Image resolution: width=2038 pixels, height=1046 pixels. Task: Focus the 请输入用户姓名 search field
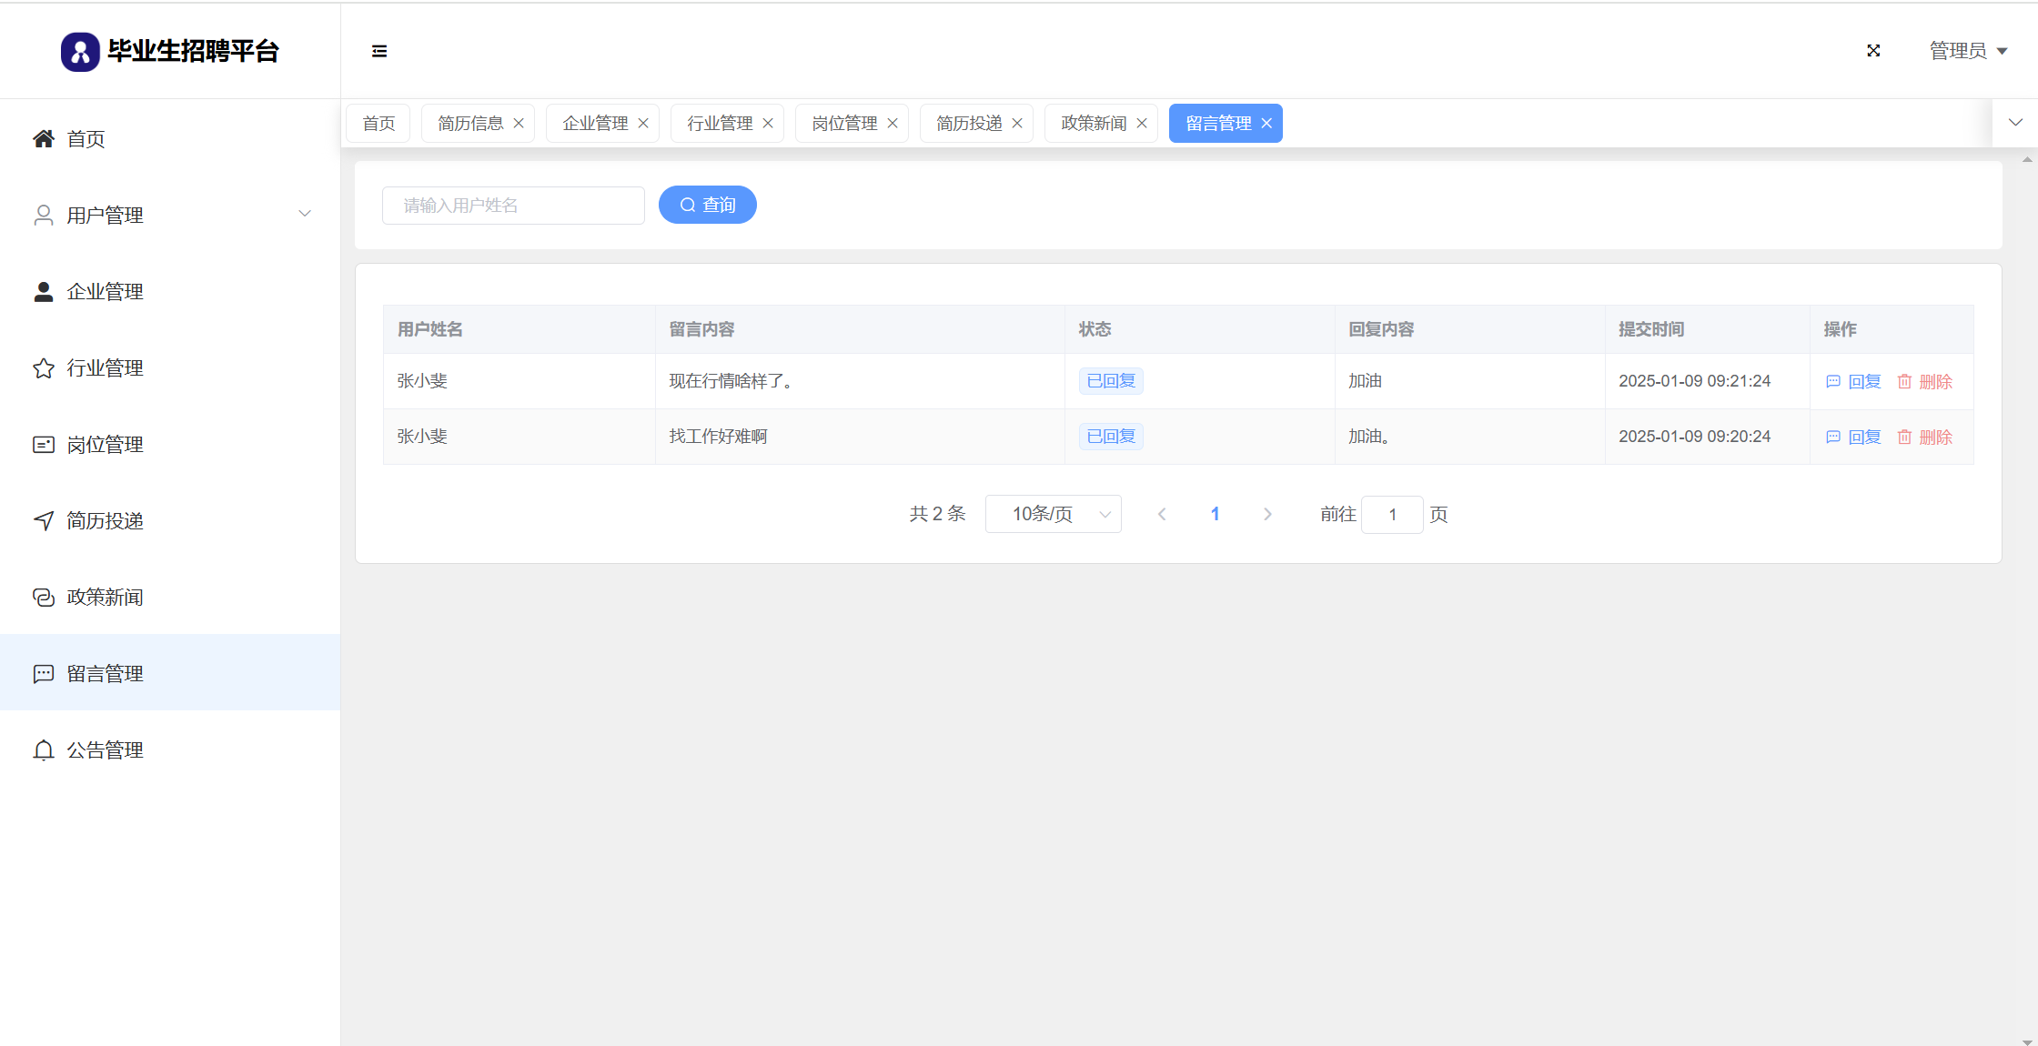513,206
